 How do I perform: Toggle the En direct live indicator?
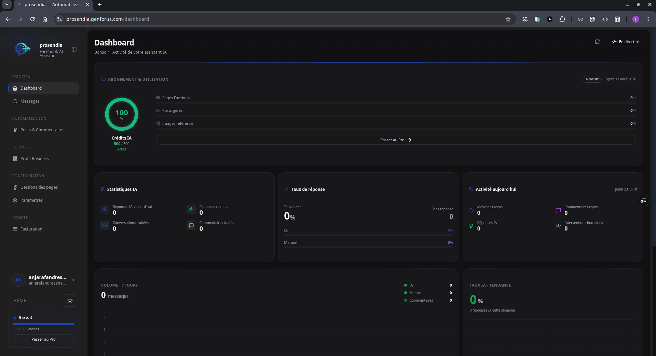(625, 42)
